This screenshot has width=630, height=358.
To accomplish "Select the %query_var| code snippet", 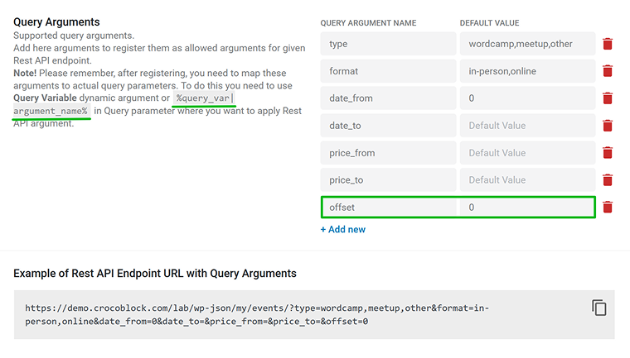I will (x=204, y=98).
